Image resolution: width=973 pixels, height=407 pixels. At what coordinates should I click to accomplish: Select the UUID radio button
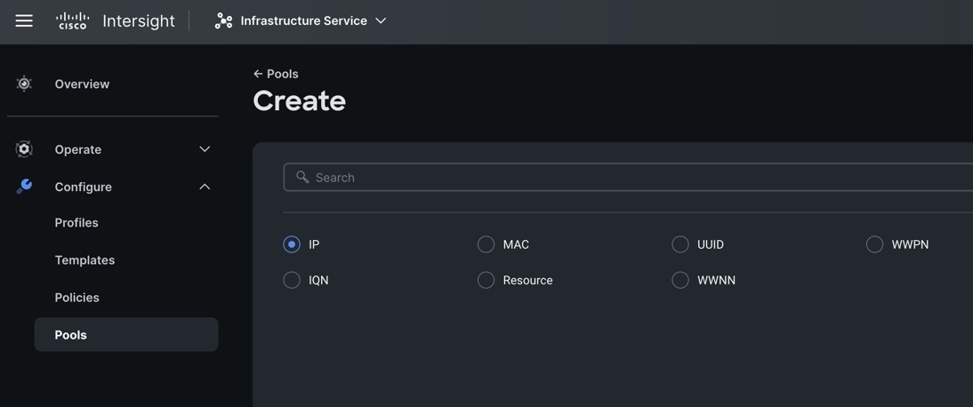tap(680, 244)
